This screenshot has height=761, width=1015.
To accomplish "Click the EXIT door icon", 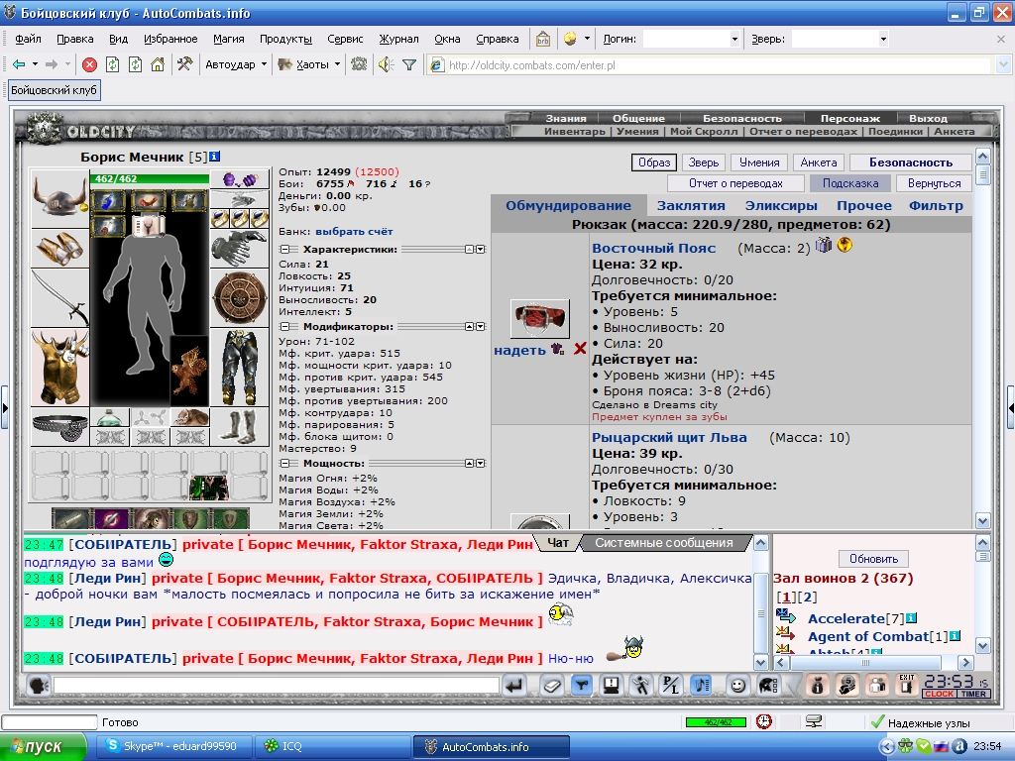I will coord(906,686).
